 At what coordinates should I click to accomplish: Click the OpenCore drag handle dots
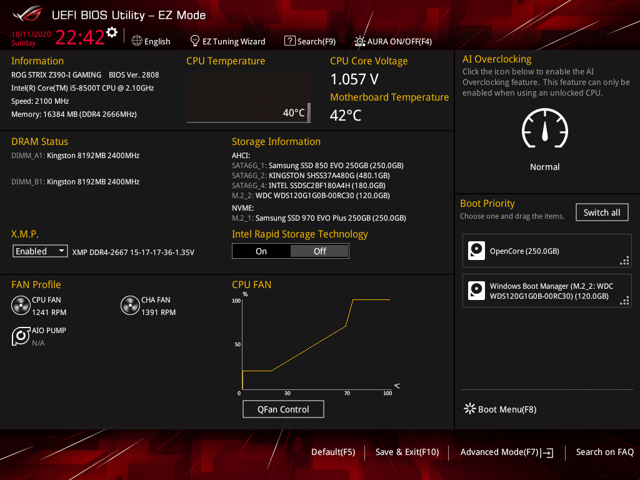pyautogui.click(x=624, y=261)
